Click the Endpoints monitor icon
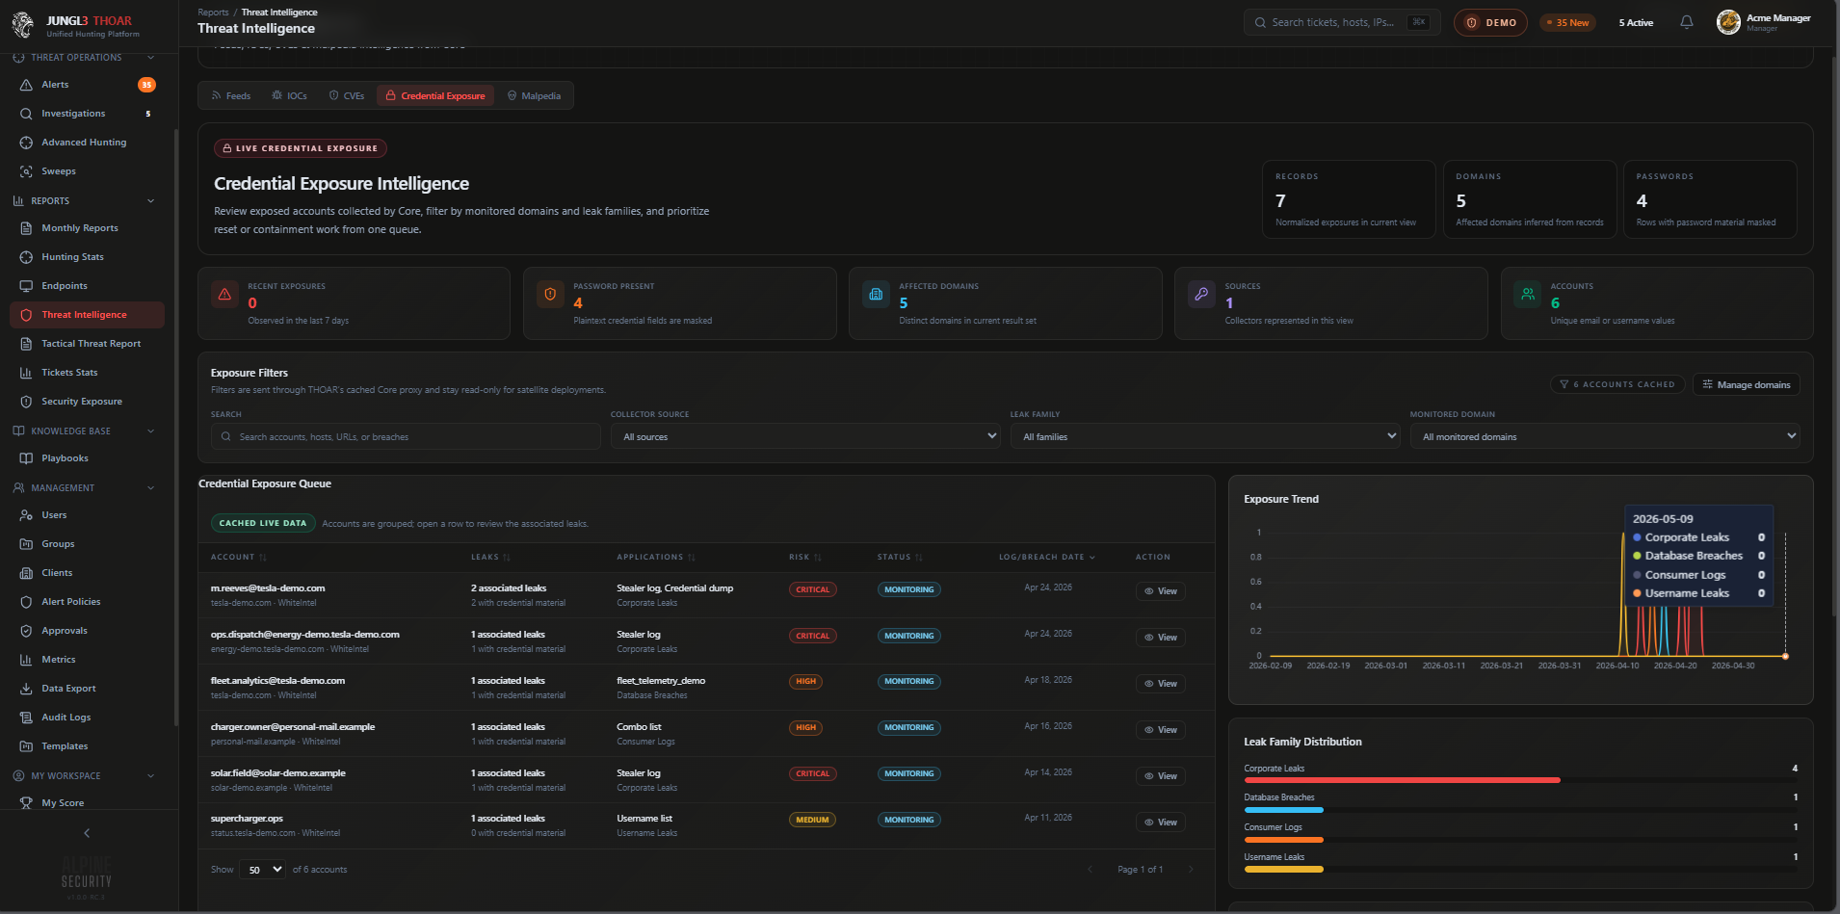This screenshot has width=1840, height=914. (x=26, y=286)
